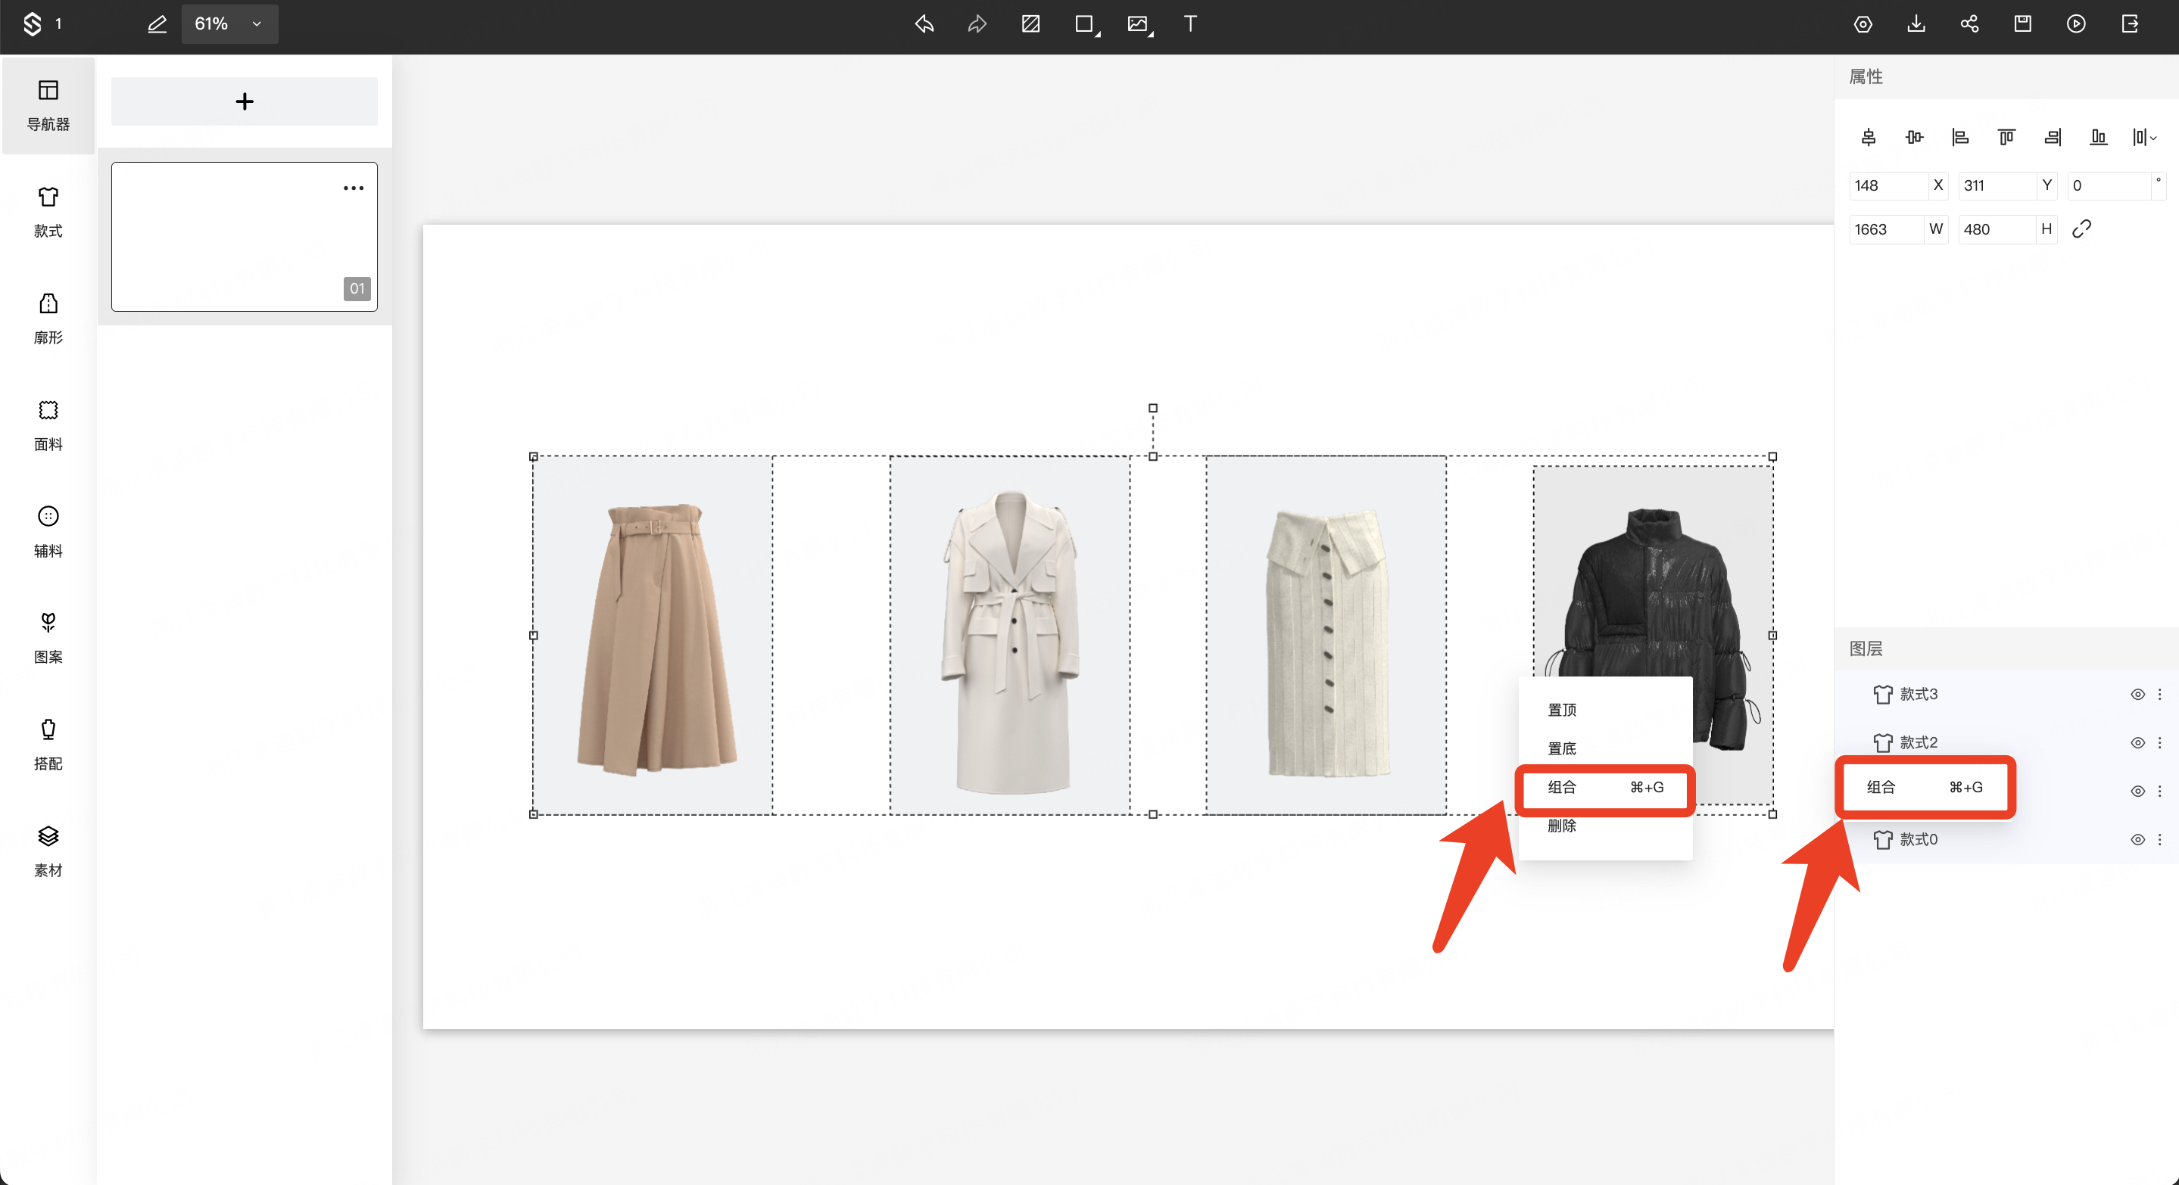Toggle visibility of 款式2 layer
Viewport: 2179px width, 1185px height.
pyautogui.click(x=2137, y=742)
